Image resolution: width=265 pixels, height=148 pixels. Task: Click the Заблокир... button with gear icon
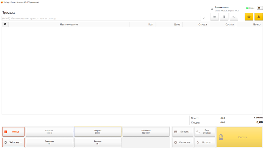click(13, 142)
